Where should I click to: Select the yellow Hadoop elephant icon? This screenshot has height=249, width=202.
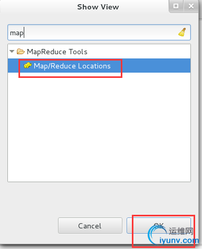(x=27, y=65)
